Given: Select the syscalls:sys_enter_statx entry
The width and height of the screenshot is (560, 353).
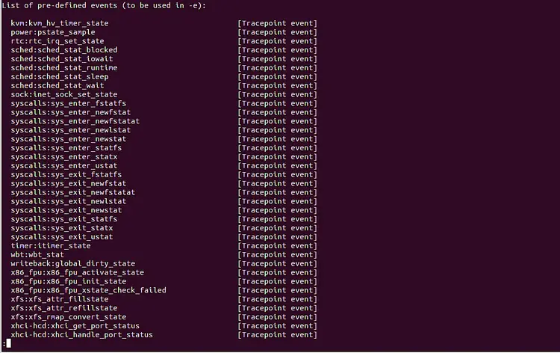Looking at the screenshot, I should (x=64, y=156).
